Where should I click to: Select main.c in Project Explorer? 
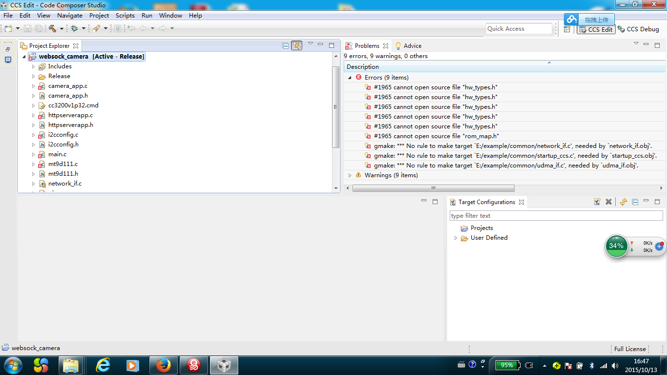57,154
